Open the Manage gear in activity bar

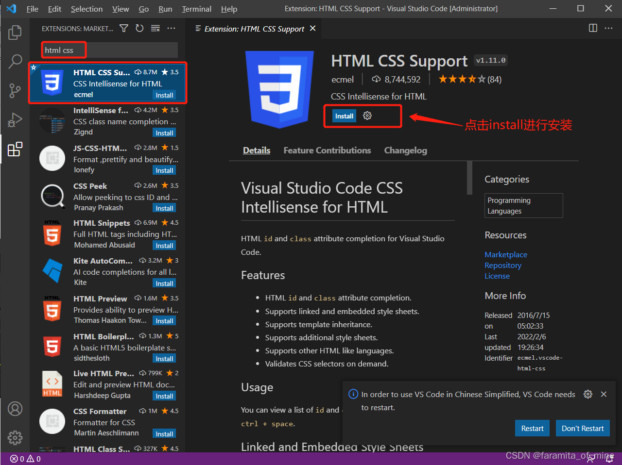(15, 438)
